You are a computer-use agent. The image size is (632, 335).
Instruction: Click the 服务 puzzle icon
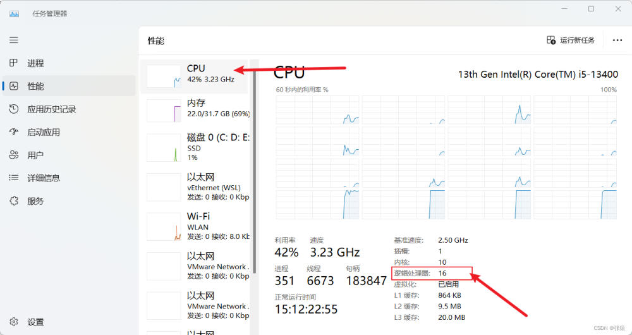click(14, 201)
